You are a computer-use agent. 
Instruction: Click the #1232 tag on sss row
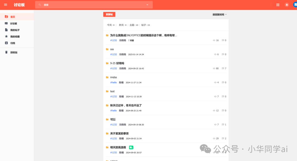(114, 54)
